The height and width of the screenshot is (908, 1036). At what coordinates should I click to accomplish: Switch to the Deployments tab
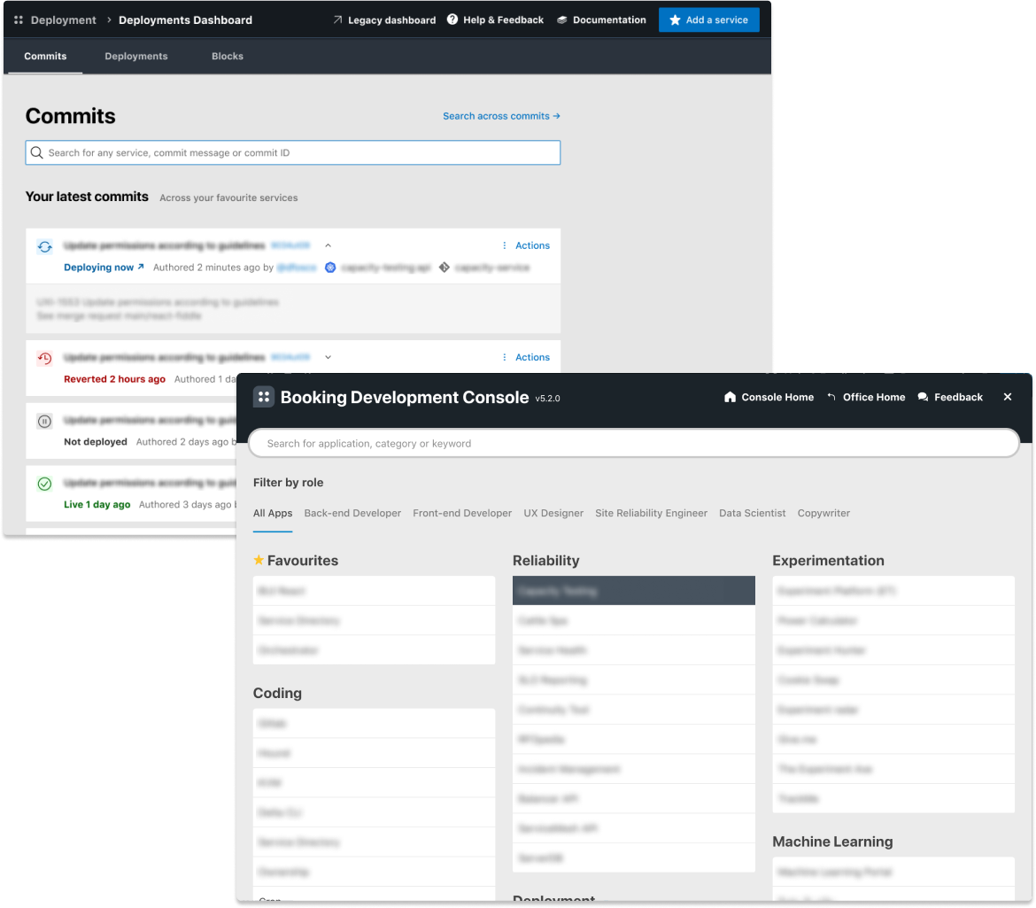(x=135, y=56)
